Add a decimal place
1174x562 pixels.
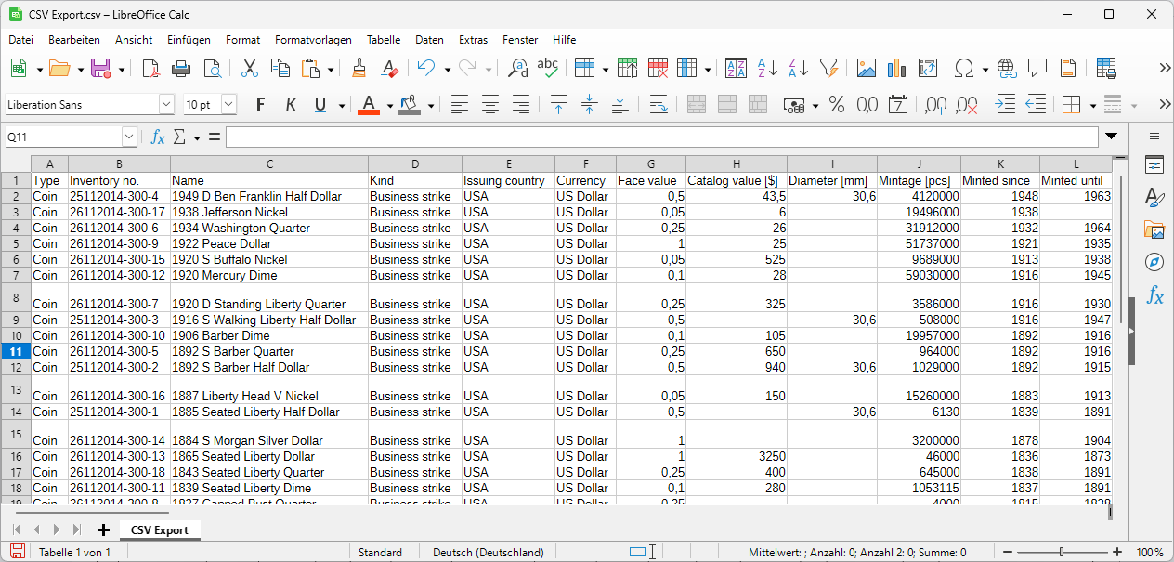coord(935,105)
